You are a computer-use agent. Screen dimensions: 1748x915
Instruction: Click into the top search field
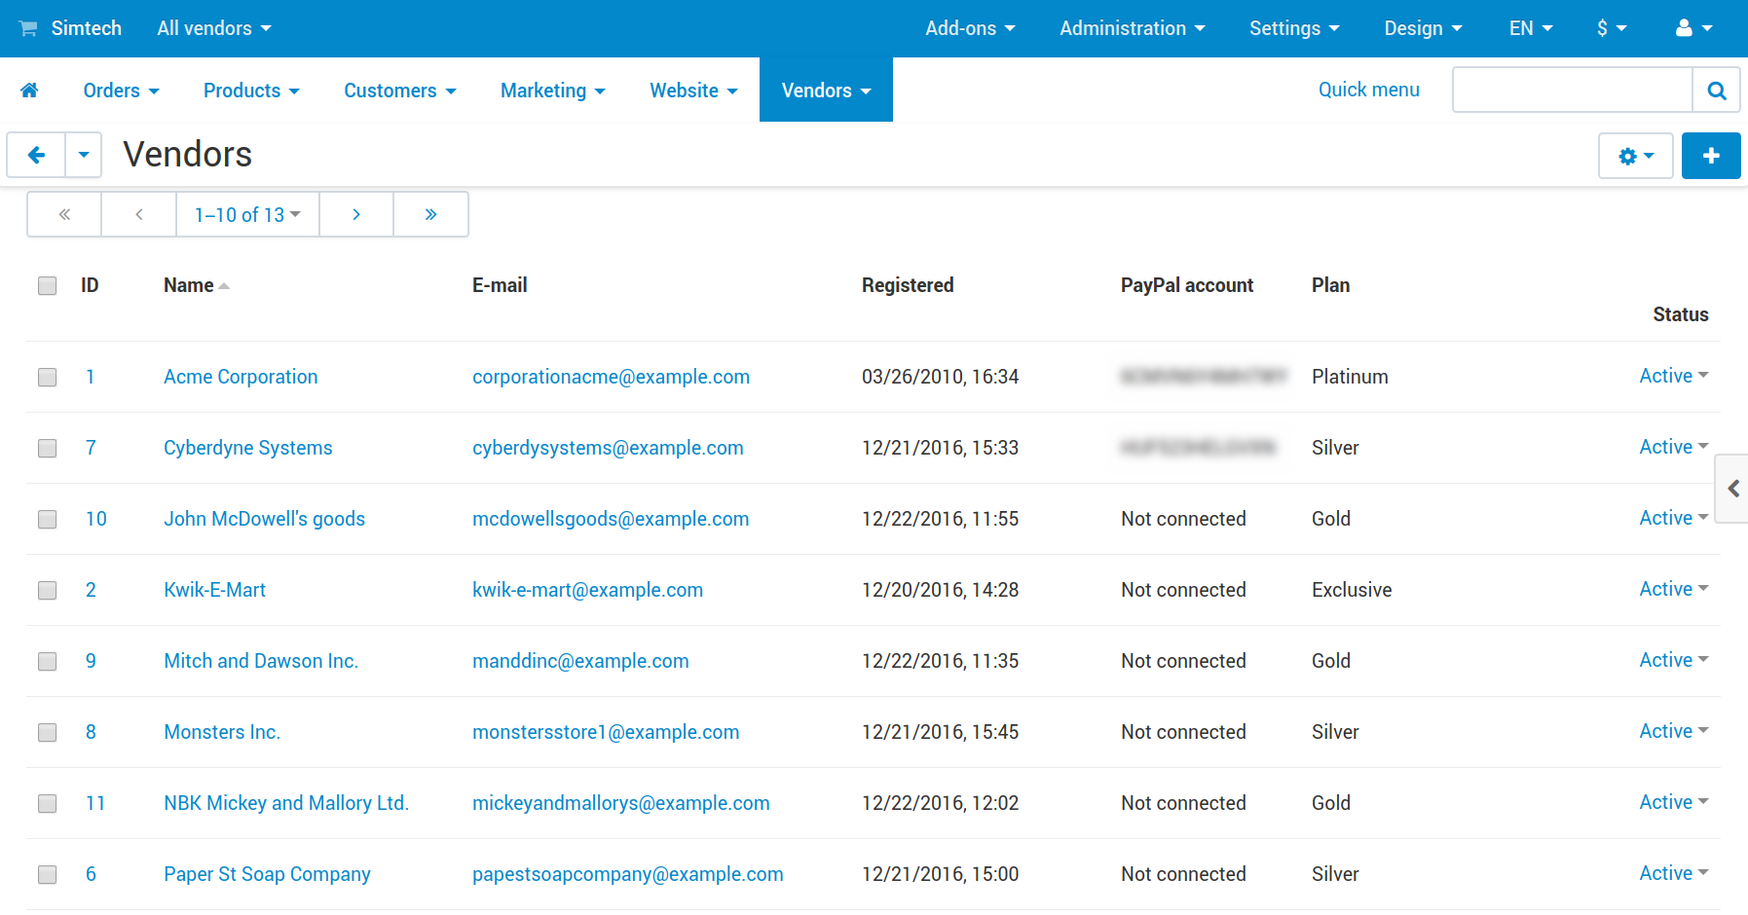[x=1572, y=91]
